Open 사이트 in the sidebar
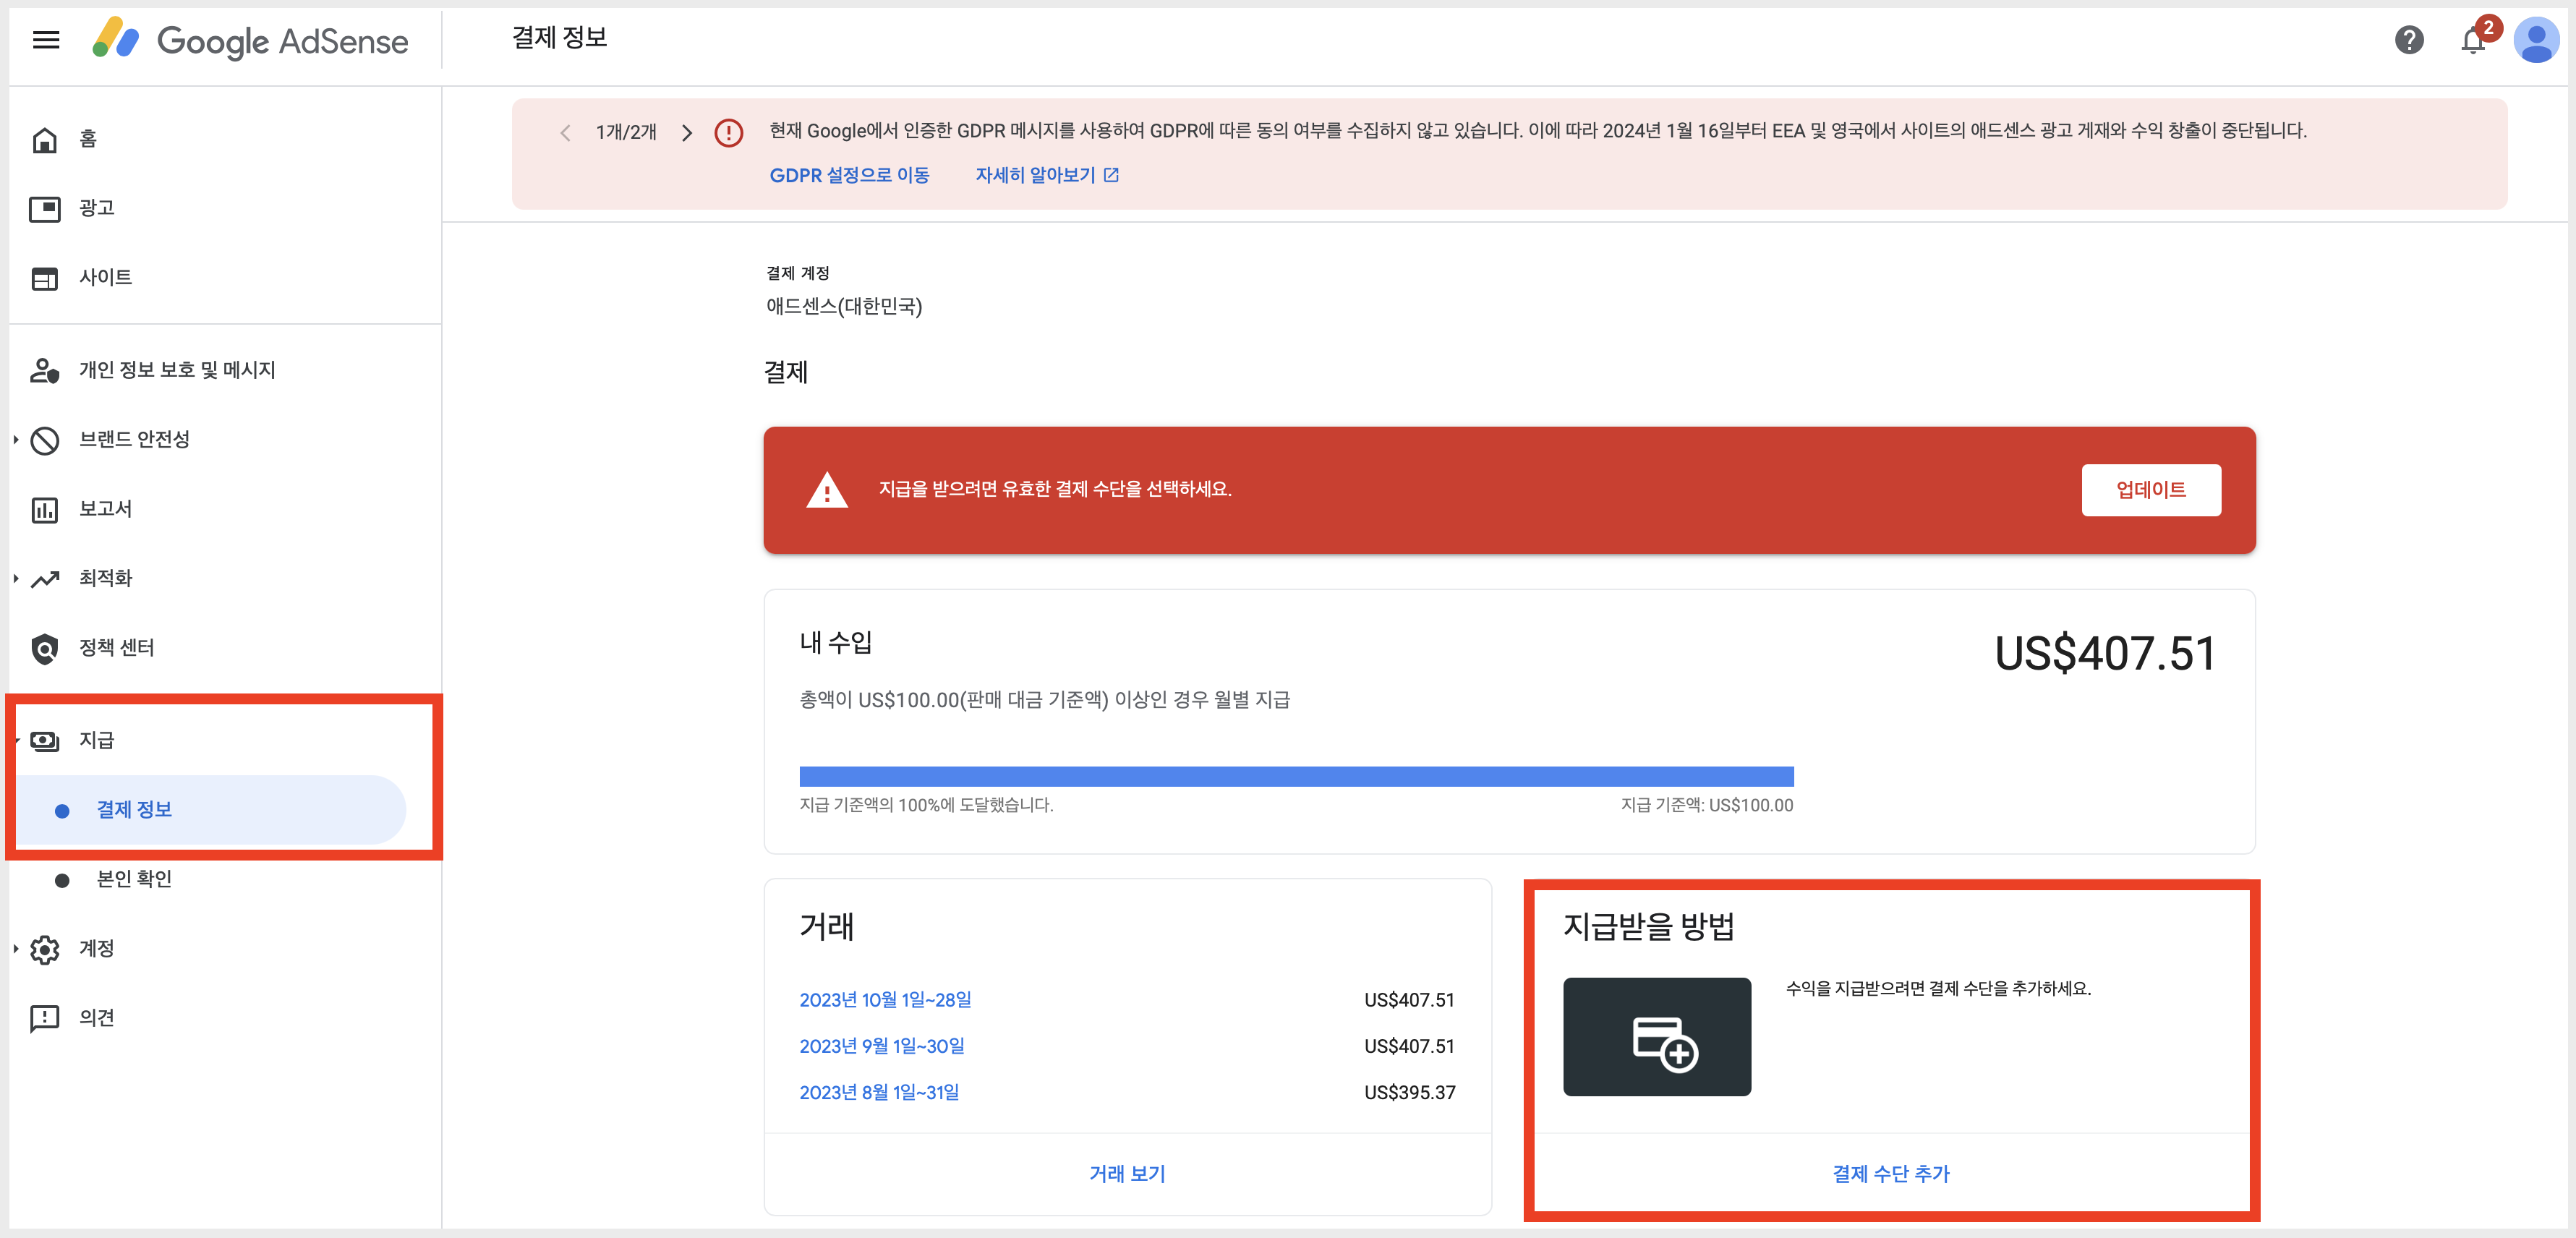This screenshot has height=1238, width=2576. 105,278
